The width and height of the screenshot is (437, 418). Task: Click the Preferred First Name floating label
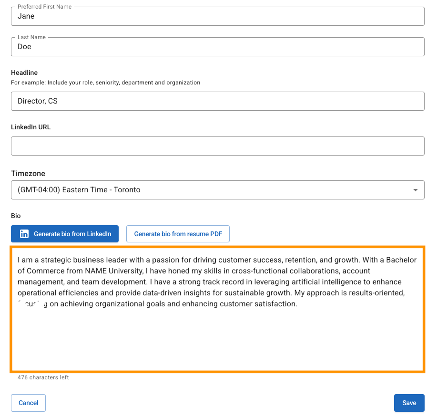[x=44, y=7]
